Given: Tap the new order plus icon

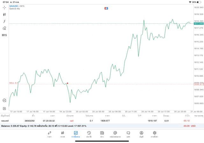Looking at the screenshot, I should coord(4,108).
